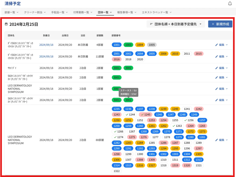Screen dimensions: 236x177
Task: Click the pencil 編集 icon in the 4部屋 row
Action: click(217, 45)
